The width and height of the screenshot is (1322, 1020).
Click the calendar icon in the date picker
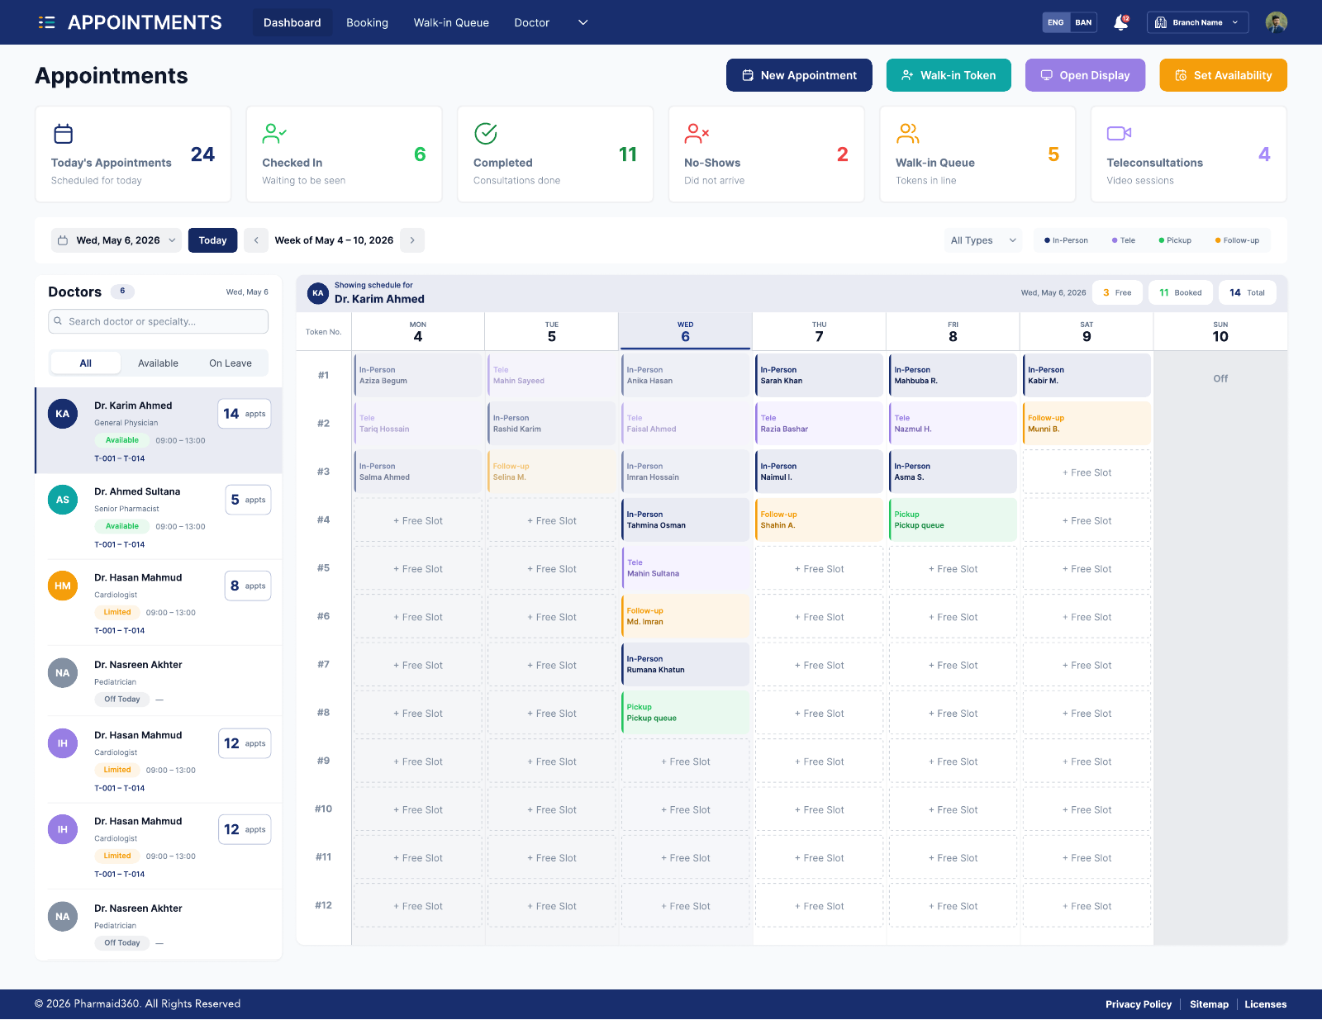(x=63, y=240)
